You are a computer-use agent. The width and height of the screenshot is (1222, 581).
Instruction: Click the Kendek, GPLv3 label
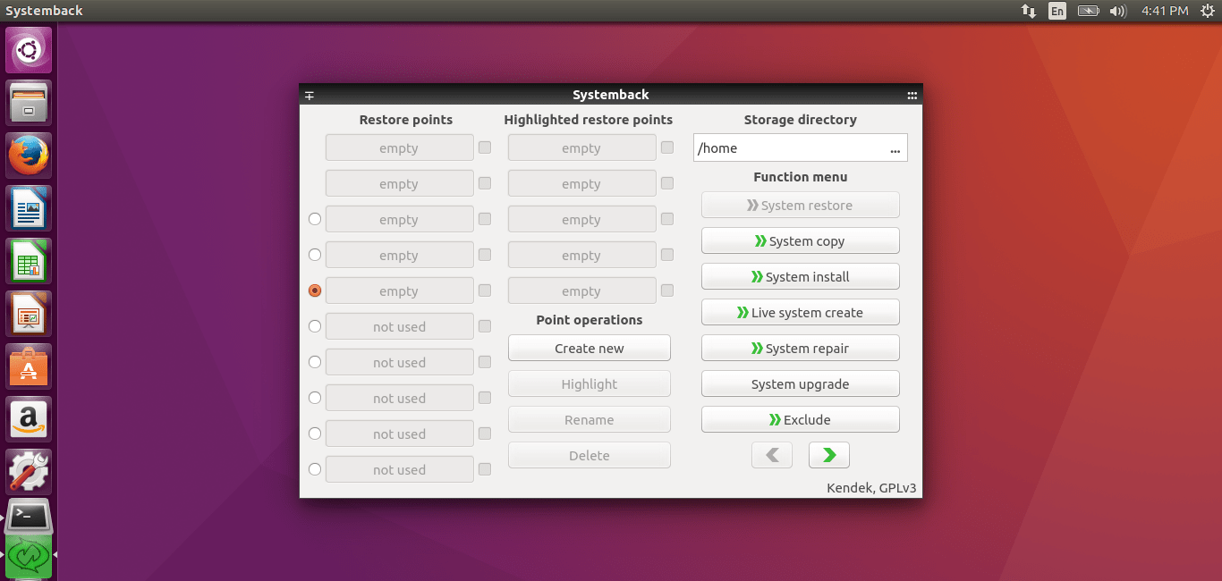point(871,488)
